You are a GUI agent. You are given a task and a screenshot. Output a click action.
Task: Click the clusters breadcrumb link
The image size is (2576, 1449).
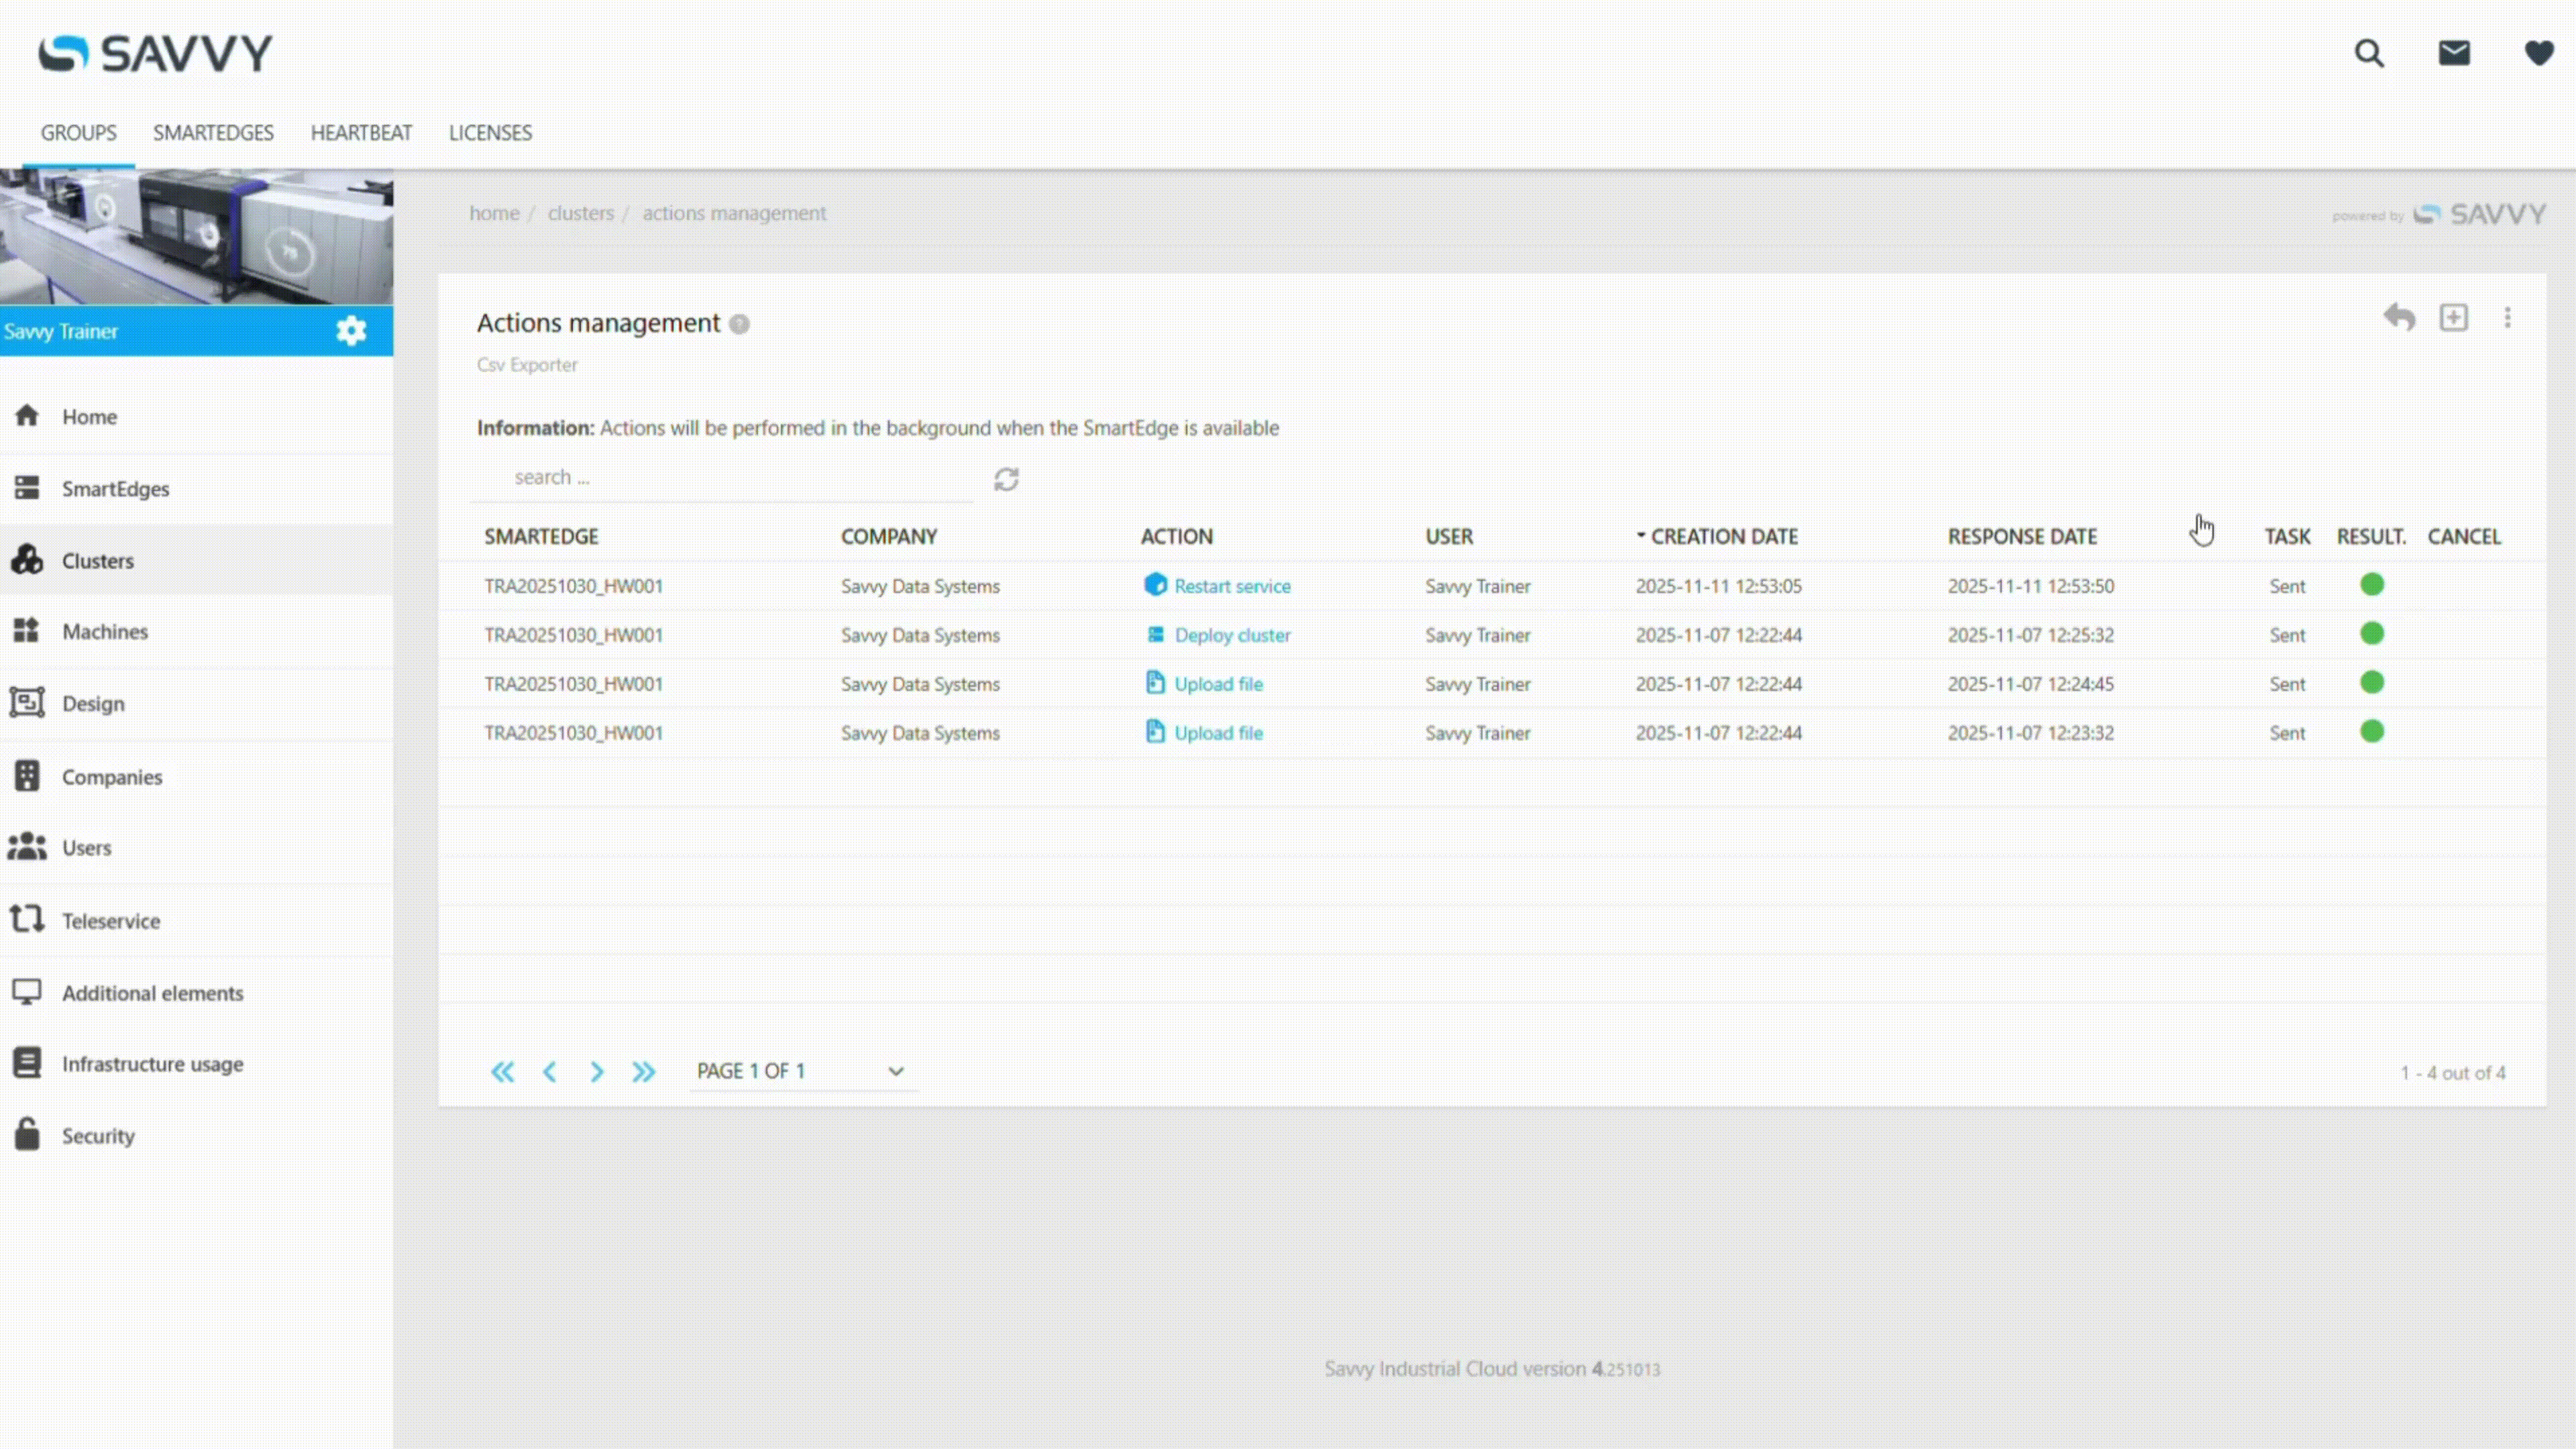pyautogui.click(x=580, y=213)
